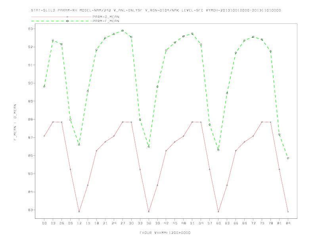Image resolution: width=314 pixels, height=243 pixels.
Task: Click x-axis forecast hour label 72
Action: click(253, 223)
